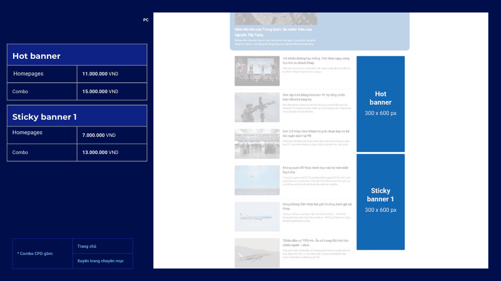Open the Không quân 917 helicopter thumbnail
Screen dimensions: 501x281
[257, 180]
